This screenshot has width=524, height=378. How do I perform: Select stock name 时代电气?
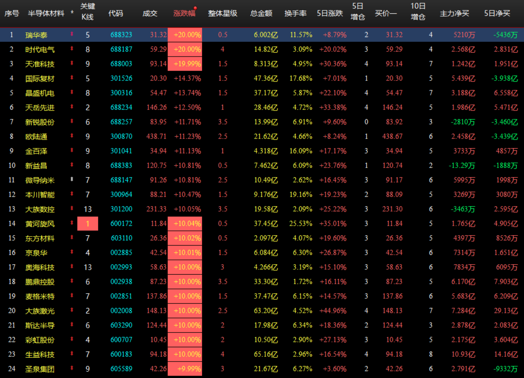40,49
